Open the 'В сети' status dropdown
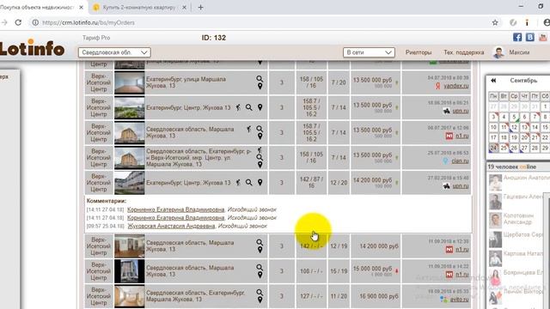The height and width of the screenshot is (309, 550). (x=369, y=52)
